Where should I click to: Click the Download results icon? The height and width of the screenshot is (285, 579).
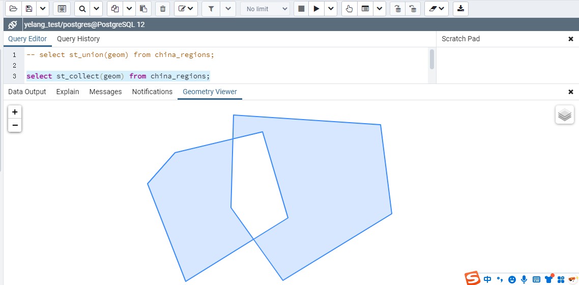460,9
